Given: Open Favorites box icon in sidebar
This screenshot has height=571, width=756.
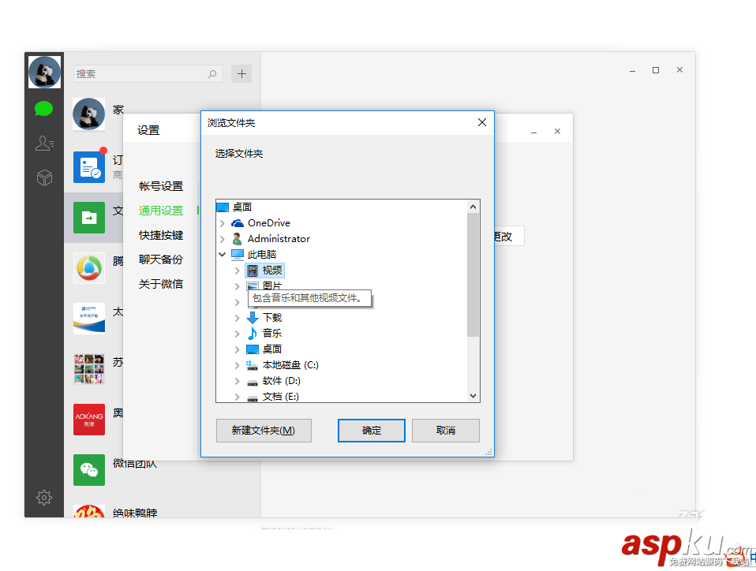Looking at the screenshot, I should [43, 177].
